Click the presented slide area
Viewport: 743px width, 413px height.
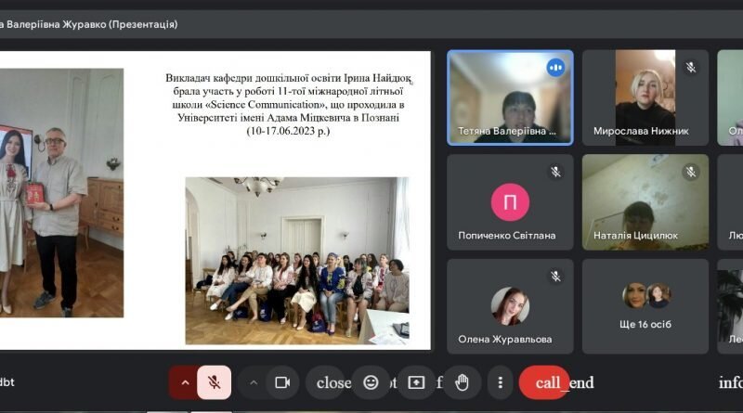pyautogui.click(x=215, y=200)
